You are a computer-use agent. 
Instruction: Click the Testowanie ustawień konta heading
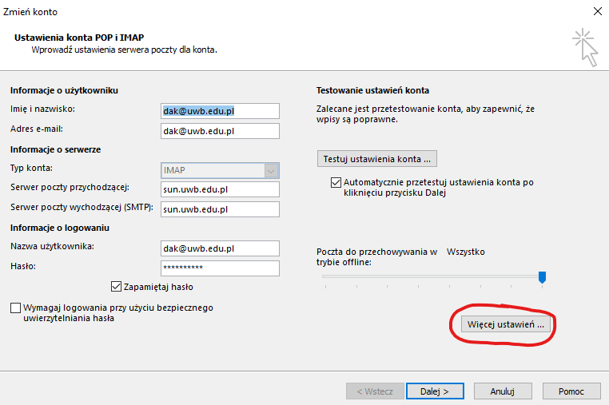372,90
